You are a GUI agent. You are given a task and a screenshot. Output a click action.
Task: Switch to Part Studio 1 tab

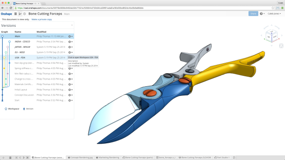coord(222,157)
